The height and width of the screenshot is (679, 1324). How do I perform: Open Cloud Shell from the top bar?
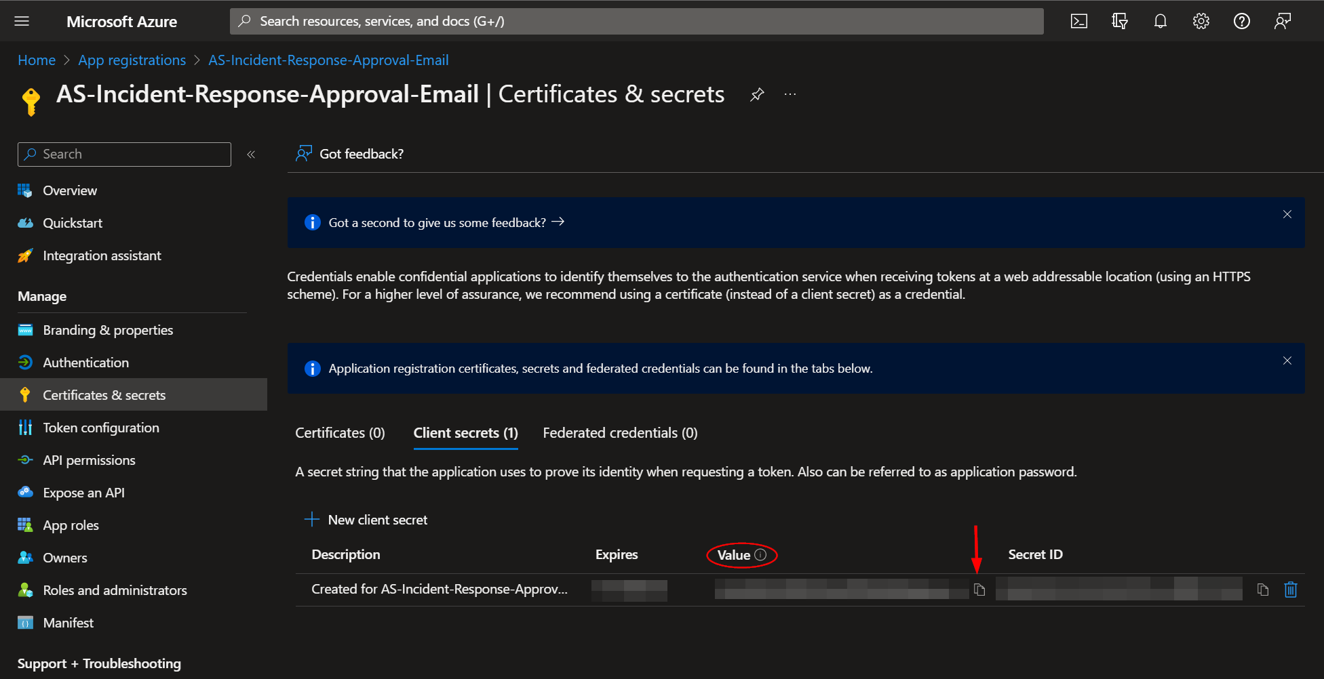coord(1078,21)
